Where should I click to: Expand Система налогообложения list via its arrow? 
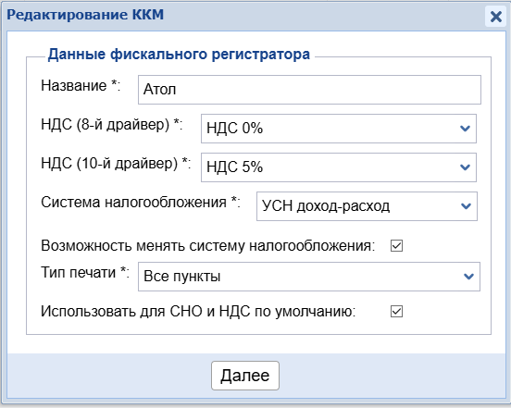point(466,206)
